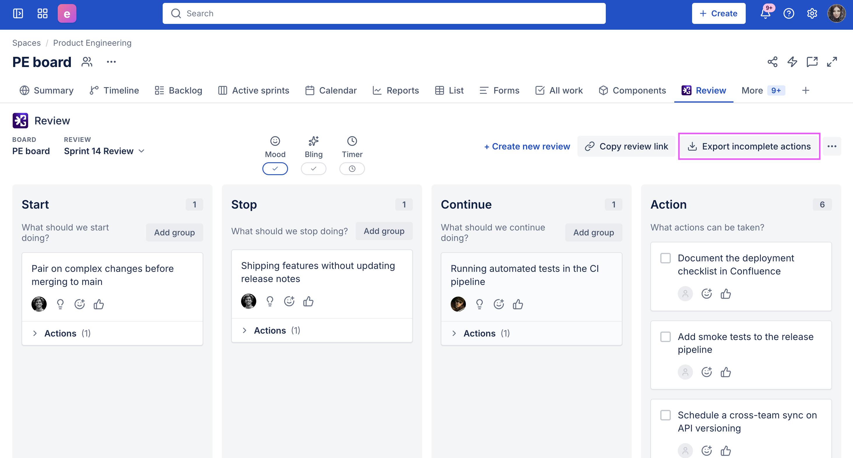Click lightbulb on Running automated tests card
This screenshot has width=853, height=458.
(x=480, y=304)
